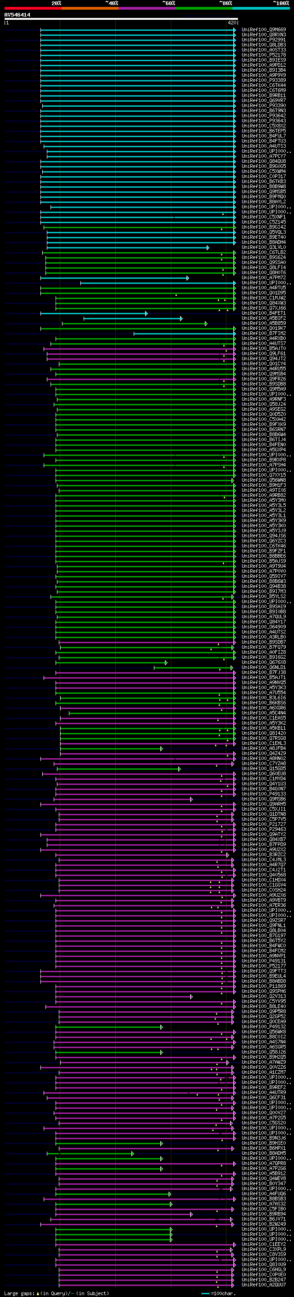Click hit label UniRef100_Q8RXN3
Screen dimensions: 294x1297
(x=264, y=35)
